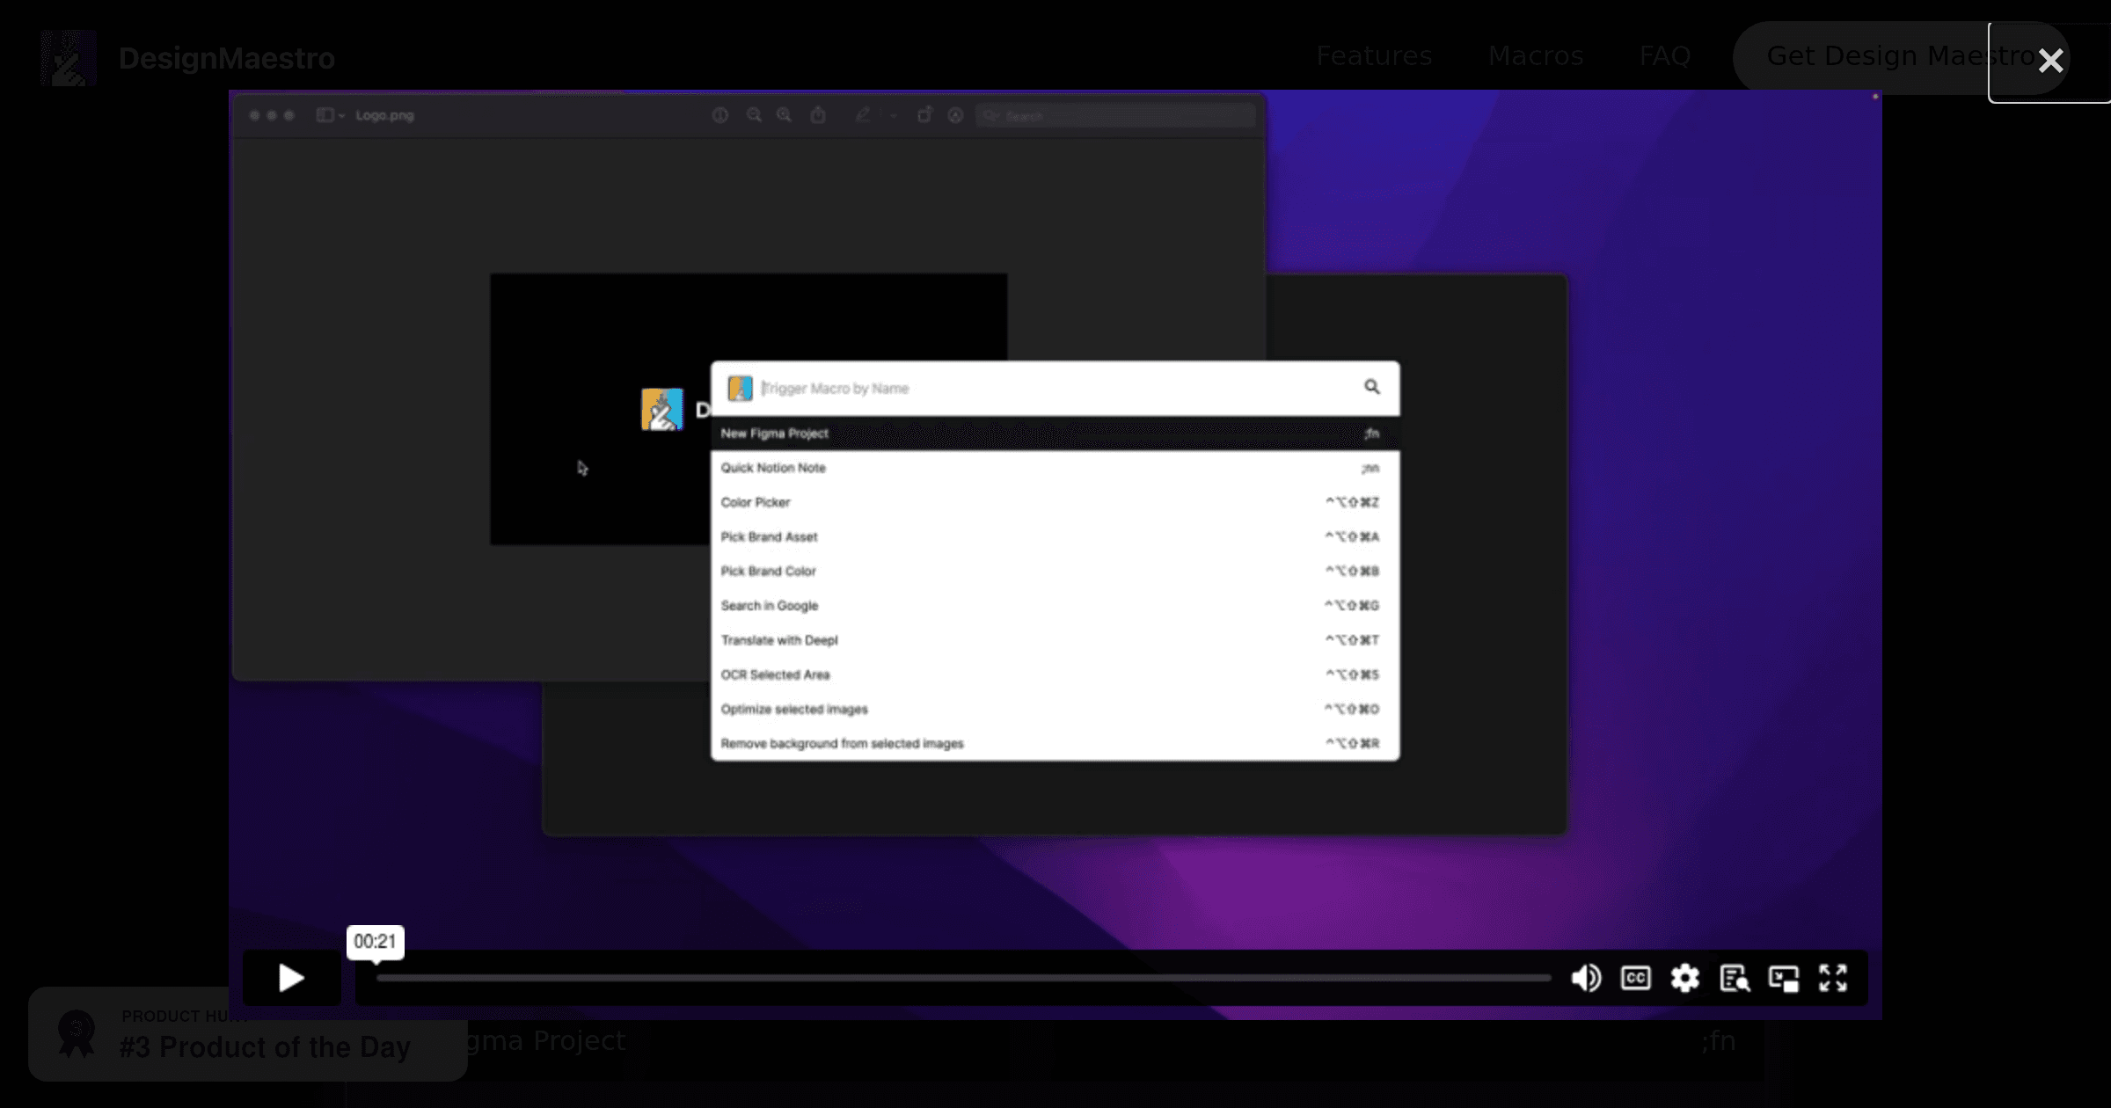Click zoom in in the Preview toolbar
2111x1108 pixels.
784,115
